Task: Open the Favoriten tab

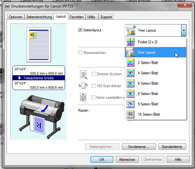Action: [76, 17]
